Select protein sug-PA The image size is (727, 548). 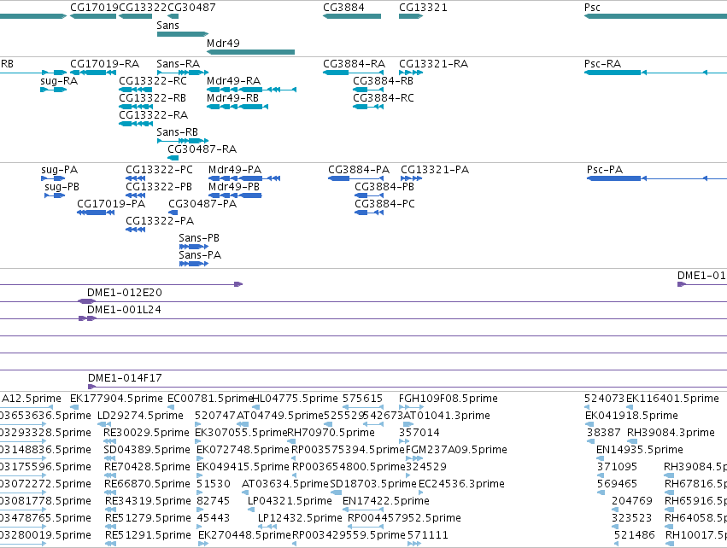59,170
